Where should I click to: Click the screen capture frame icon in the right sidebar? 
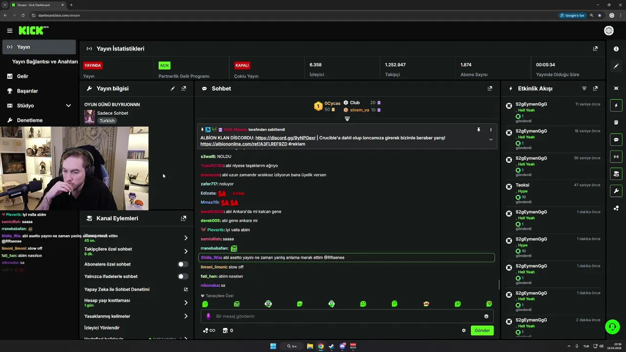616,88
